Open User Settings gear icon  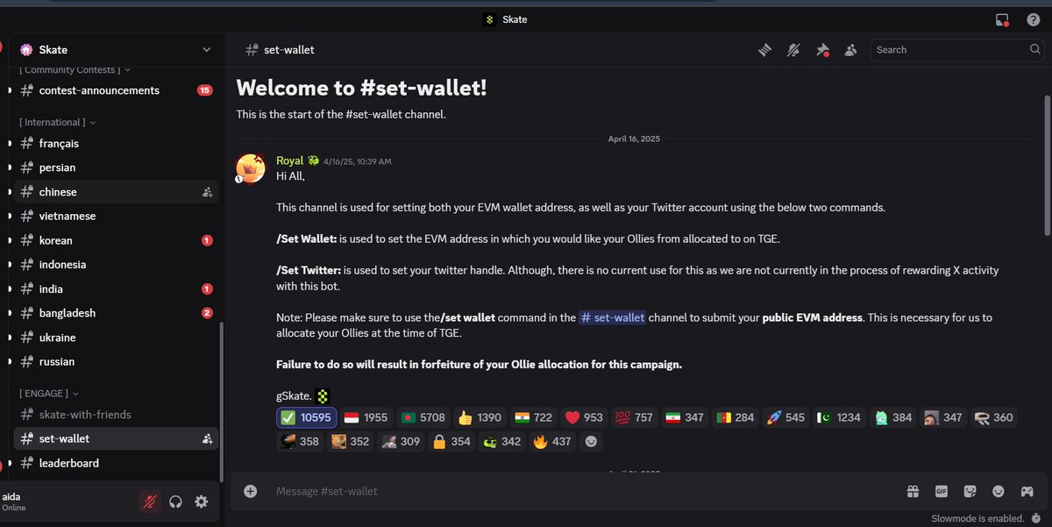[202, 502]
